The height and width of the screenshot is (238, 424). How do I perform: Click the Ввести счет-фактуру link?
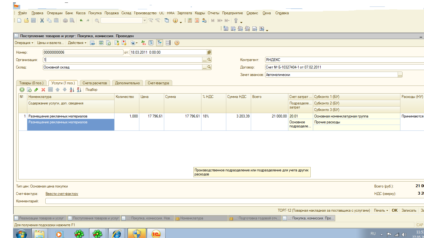pyautogui.click(x=62, y=194)
